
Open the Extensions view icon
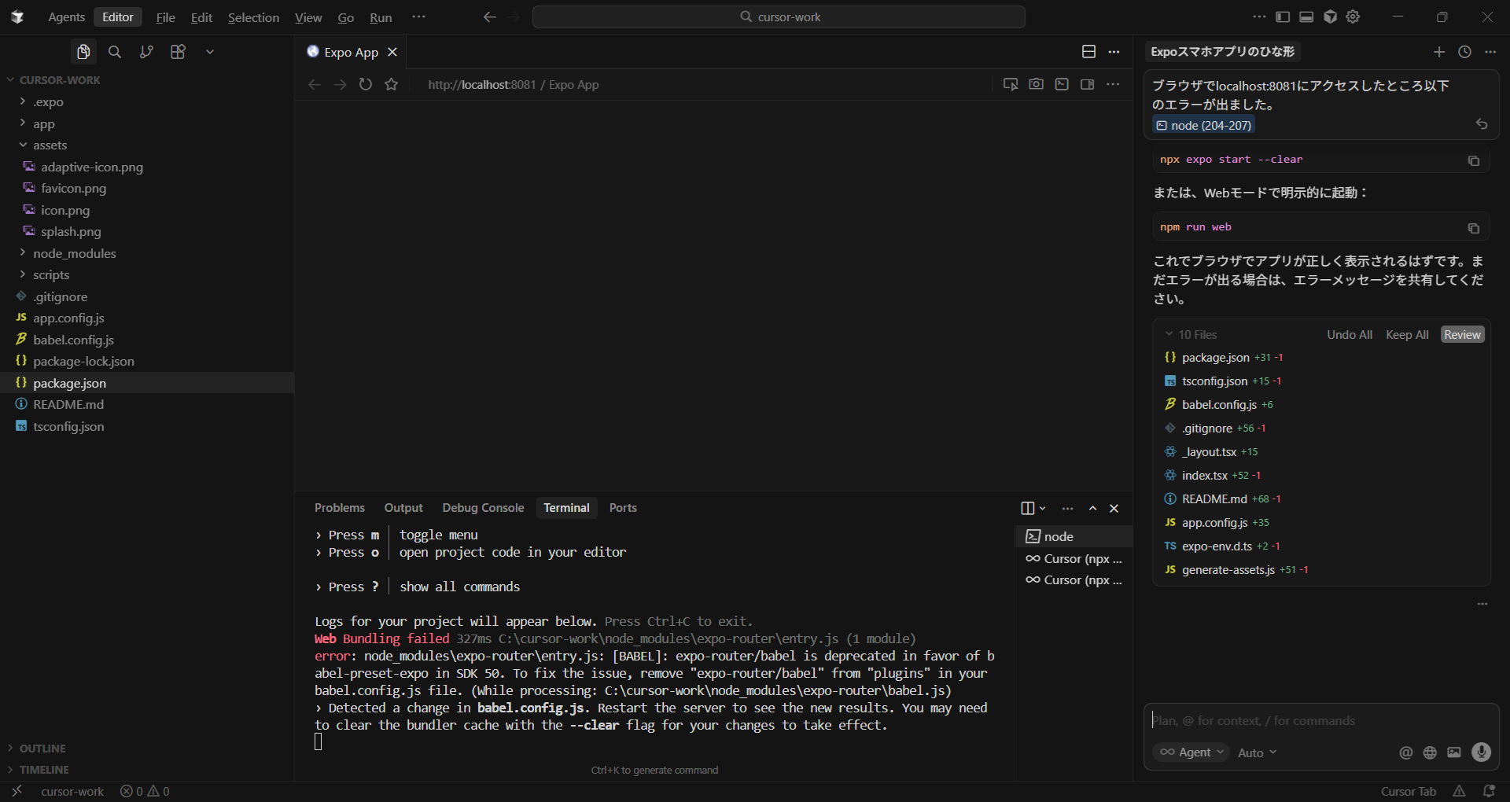tap(178, 52)
